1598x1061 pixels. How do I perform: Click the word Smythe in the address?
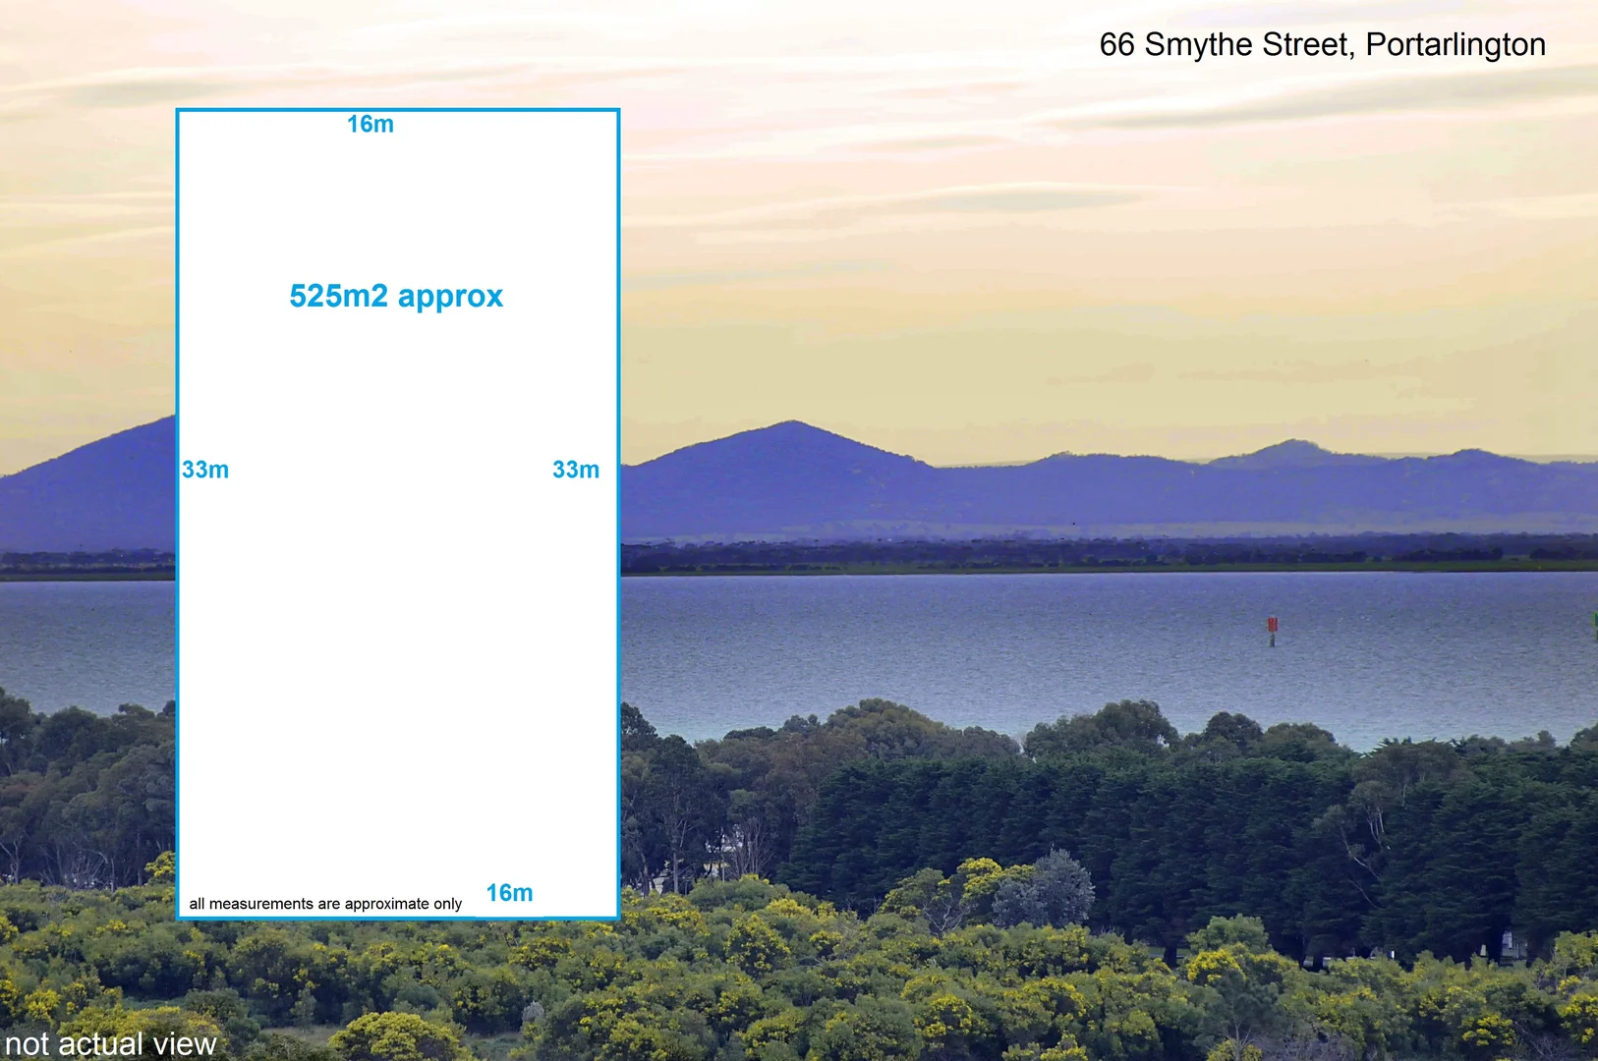[x=1199, y=45]
